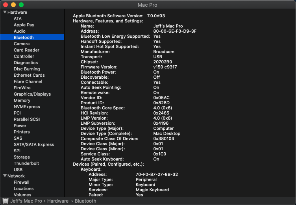Click Hardware in the bottom path bar

tap(58, 201)
